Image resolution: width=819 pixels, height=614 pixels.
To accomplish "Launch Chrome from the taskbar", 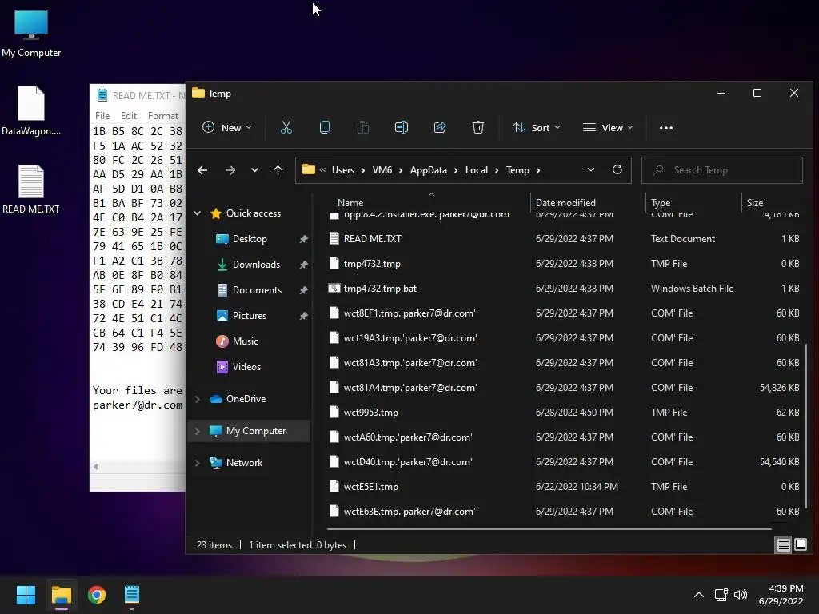I will [x=97, y=595].
